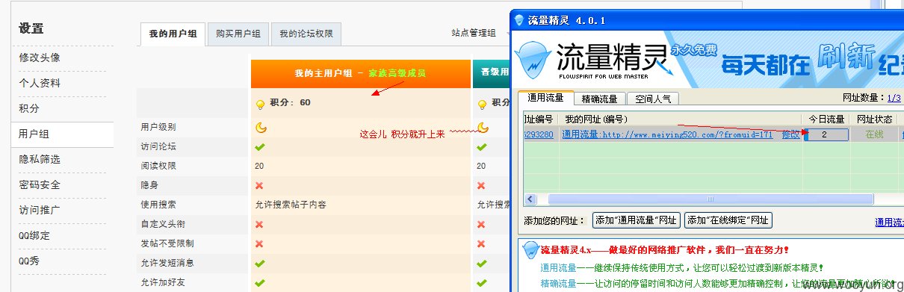Switch to the 我的论坛权限 tab
The height and width of the screenshot is (292, 904).
pyautogui.click(x=306, y=34)
